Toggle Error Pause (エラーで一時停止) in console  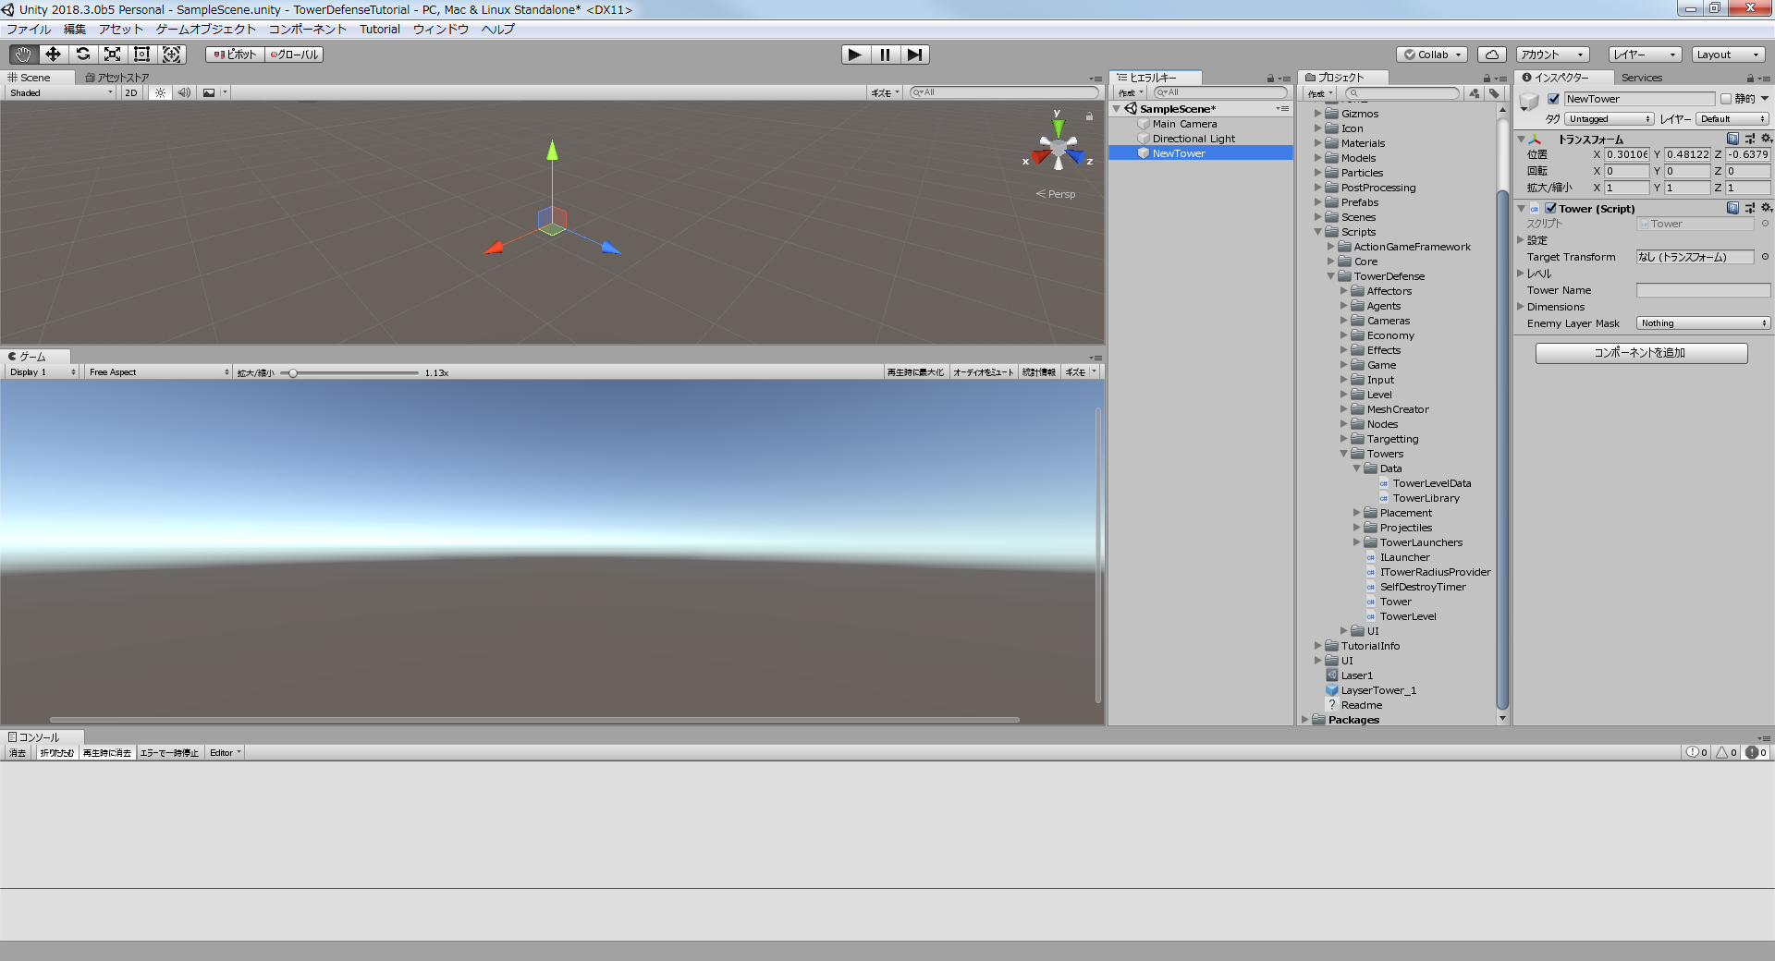pos(169,753)
